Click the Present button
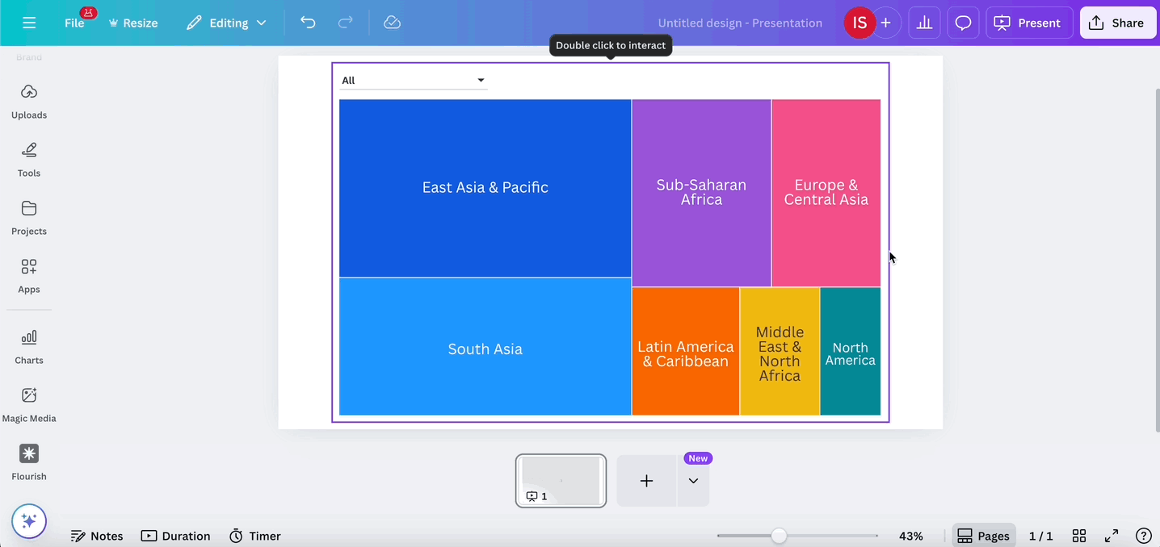Image resolution: width=1160 pixels, height=547 pixels. (x=1029, y=23)
